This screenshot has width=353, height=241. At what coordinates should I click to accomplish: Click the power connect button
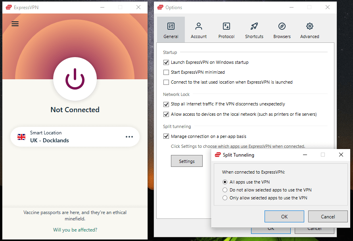point(75,79)
